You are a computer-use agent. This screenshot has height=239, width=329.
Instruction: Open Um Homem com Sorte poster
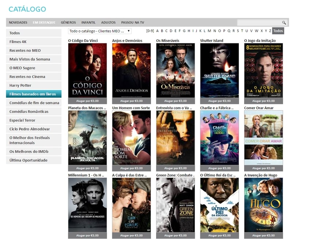131,138
